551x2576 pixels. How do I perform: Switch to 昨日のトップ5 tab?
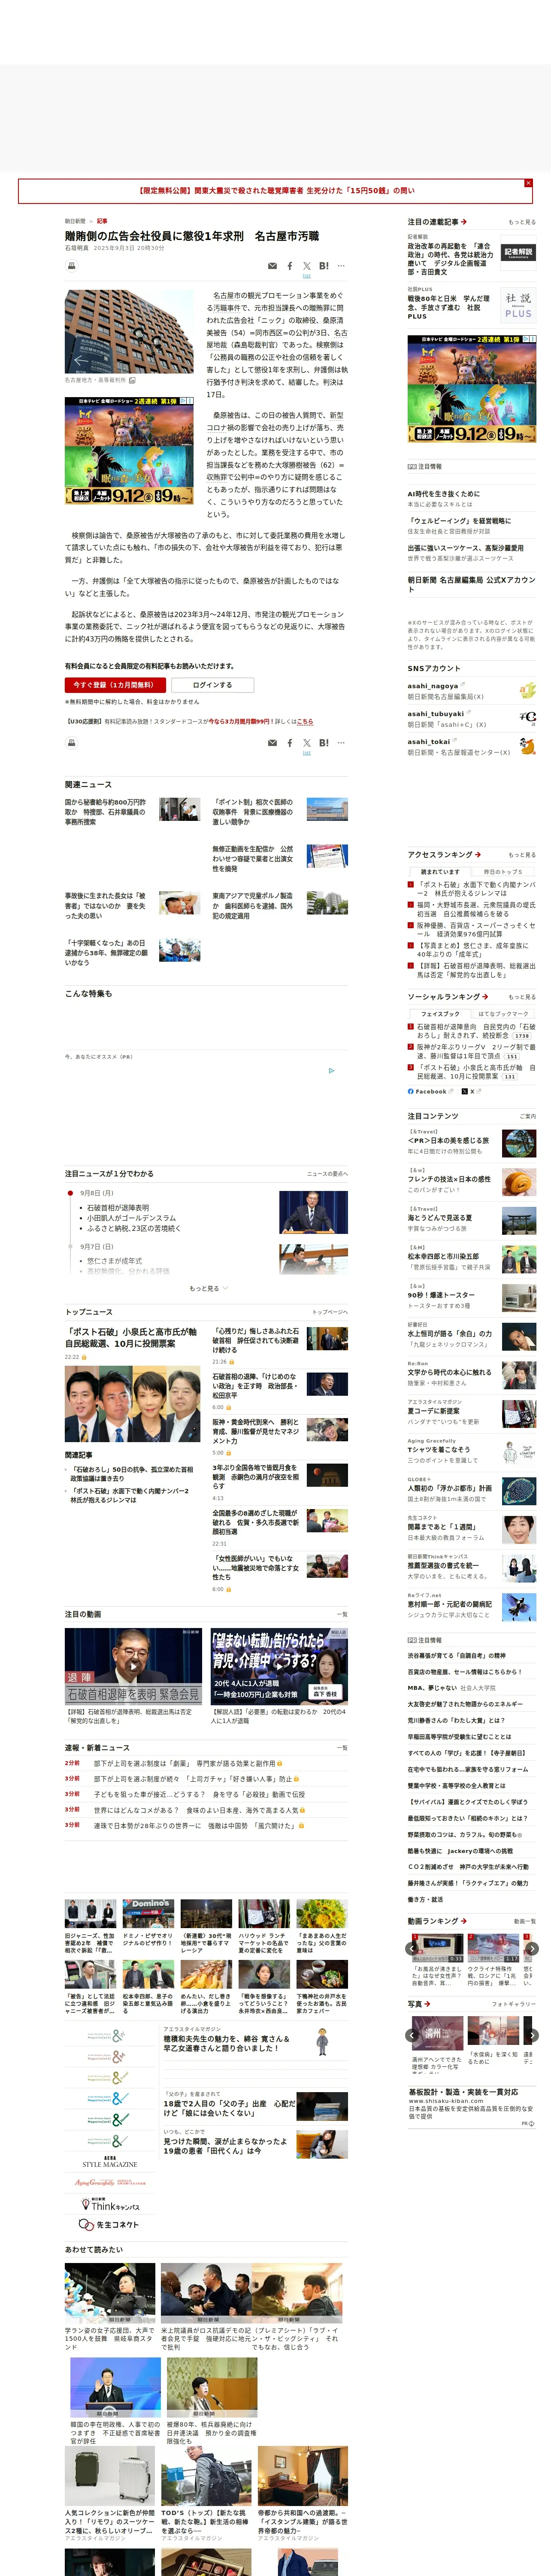point(504,872)
